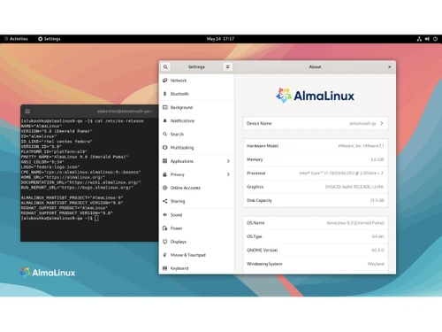The image size is (442, 332).
Task: Click the terminal window title bar text
Action: [x=125, y=112]
